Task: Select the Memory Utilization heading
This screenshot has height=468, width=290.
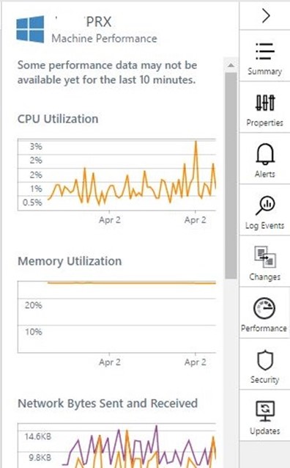Action: click(x=70, y=261)
